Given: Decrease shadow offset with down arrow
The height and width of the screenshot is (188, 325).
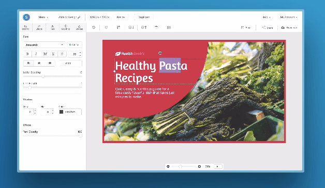Looking at the screenshot, I should click(x=35, y=113).
